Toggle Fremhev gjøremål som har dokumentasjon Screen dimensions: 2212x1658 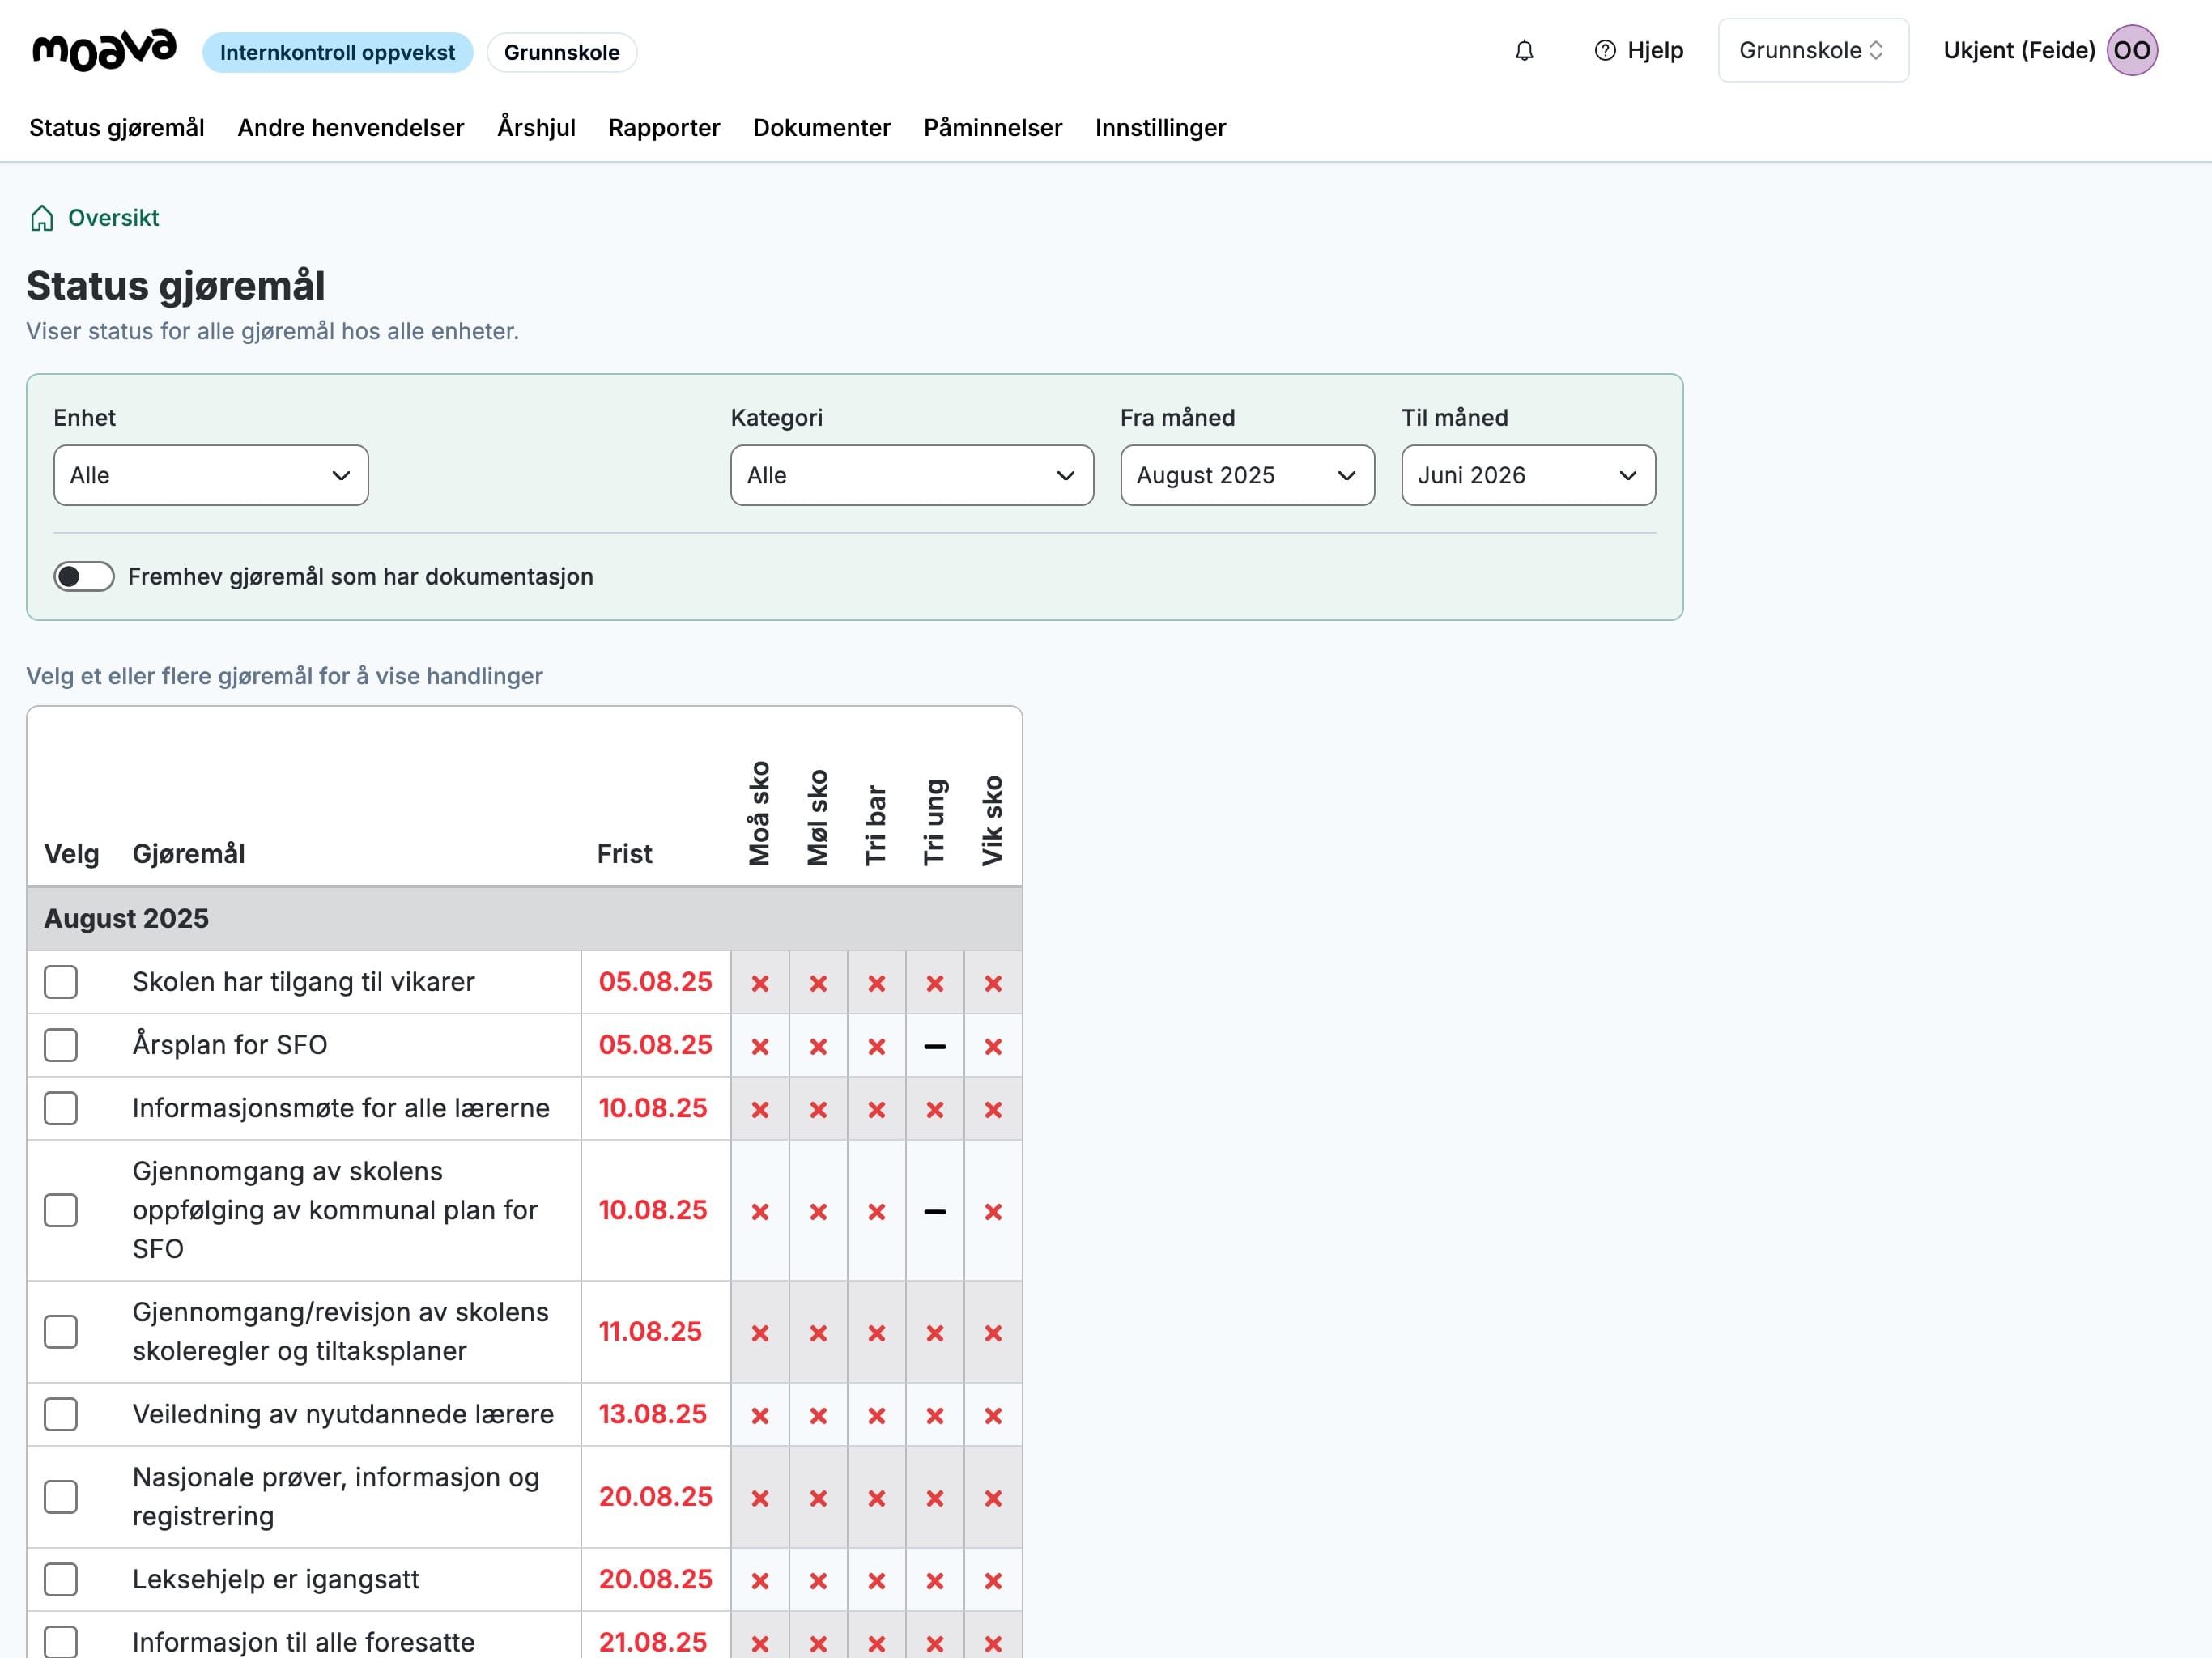(x=84, y=577)
